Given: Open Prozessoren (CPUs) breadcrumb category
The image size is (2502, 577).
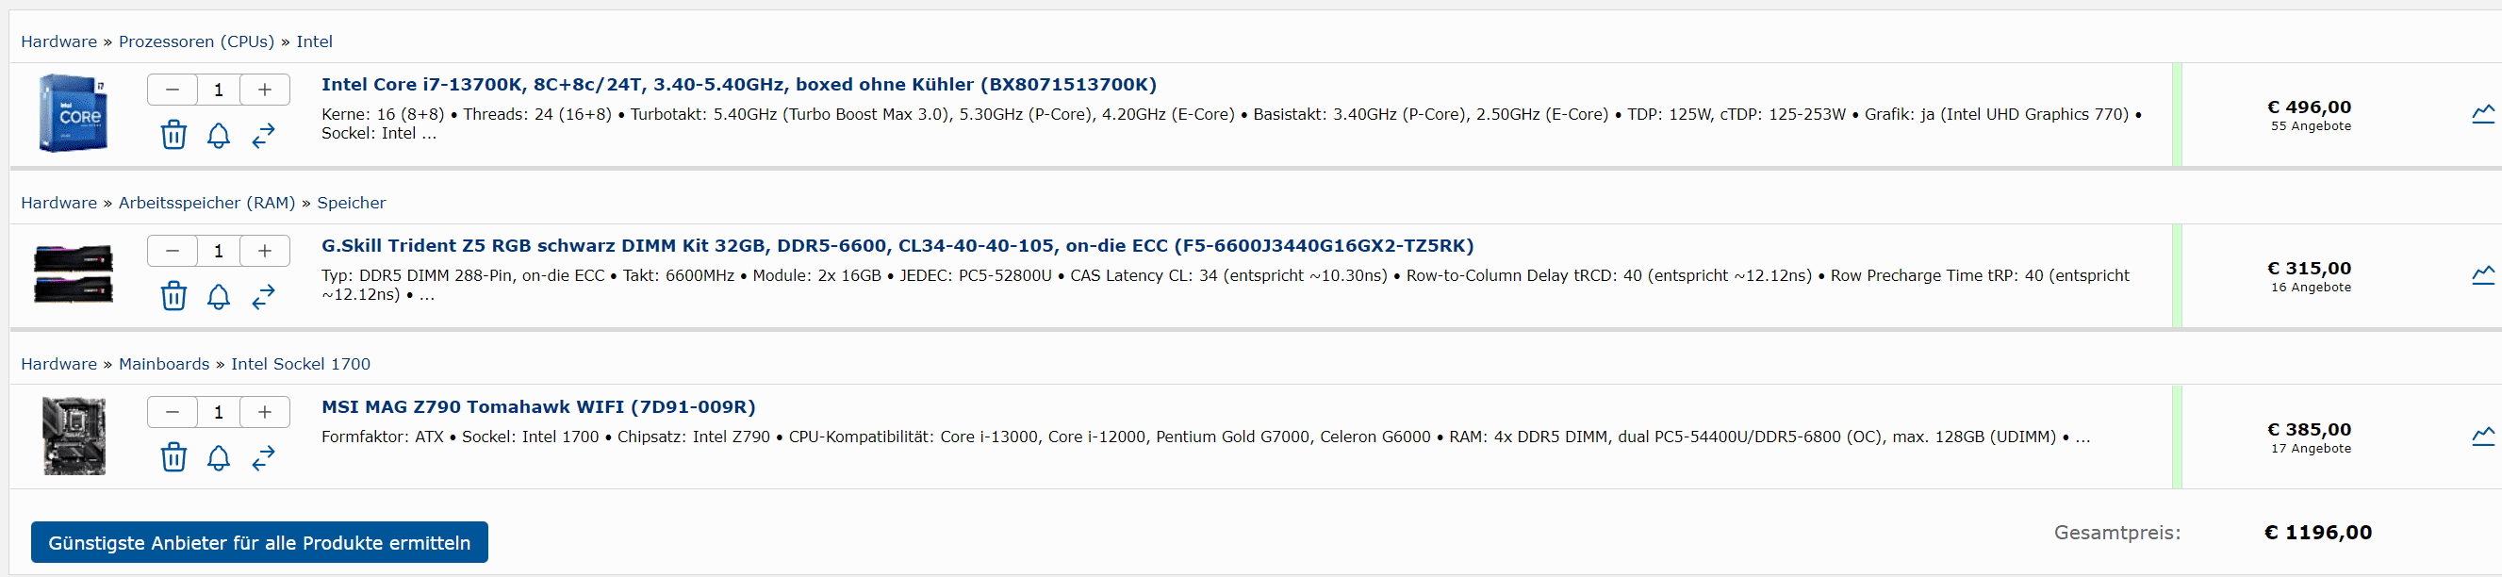Looking at the screenshot, I should click(x=196, y=41).
